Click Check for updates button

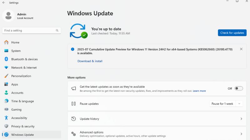[x=232, y=33]
